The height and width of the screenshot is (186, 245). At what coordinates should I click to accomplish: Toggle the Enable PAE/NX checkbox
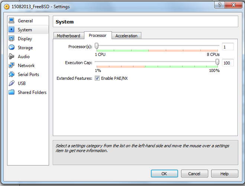(x=97, y=78)
